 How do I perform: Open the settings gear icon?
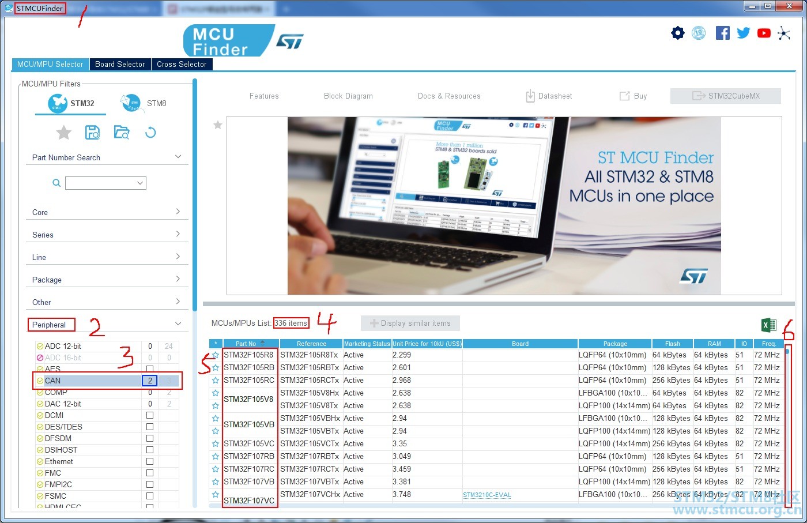(x=678, y=33)
